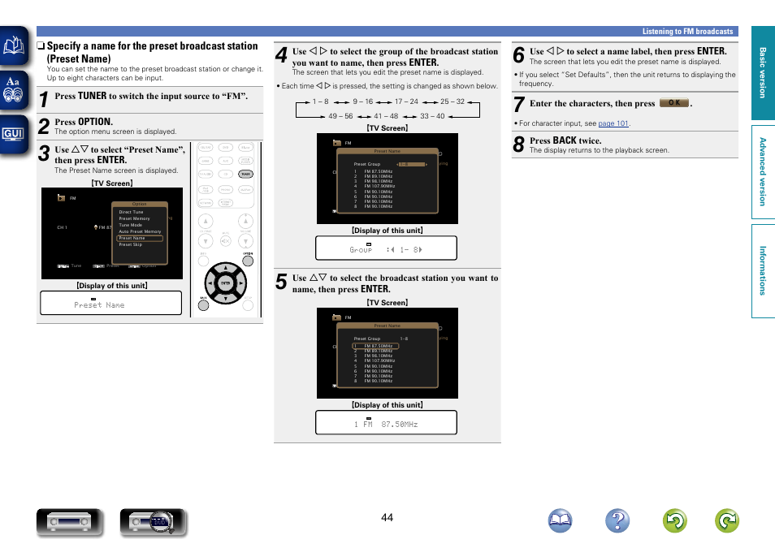The height and width of the screenshot is (548, 775).
Task: Open the Aa glossary index icon
Action: pyautogui.click(x=14, y=90)
